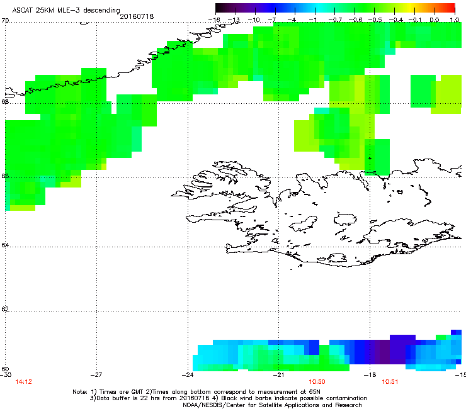The height and width of the screenshot is (409, 466).
Task: Click the longitude label -18
Action: click(370, 375)
